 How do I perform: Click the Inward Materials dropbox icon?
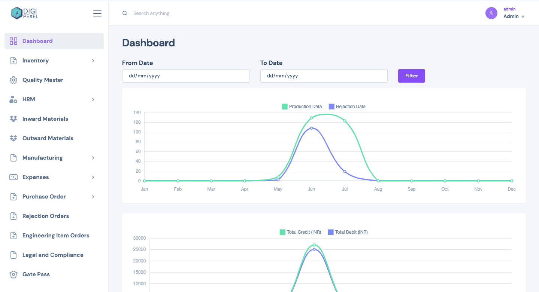[13, 119]
